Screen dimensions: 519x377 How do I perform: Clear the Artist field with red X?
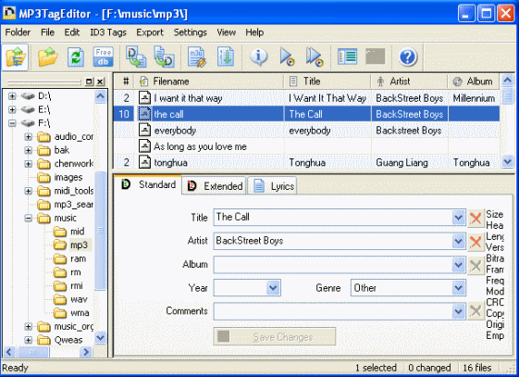476,242
